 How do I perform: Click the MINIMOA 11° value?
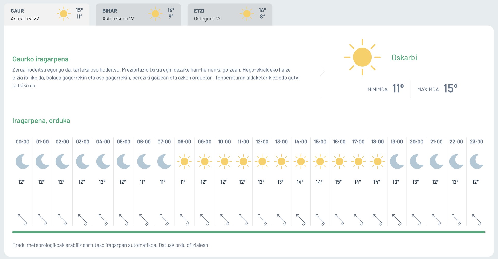pyautogui.click(x=398, y=88)
